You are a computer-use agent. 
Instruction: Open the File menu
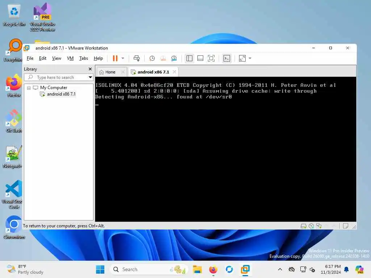[x=30, y=58]
